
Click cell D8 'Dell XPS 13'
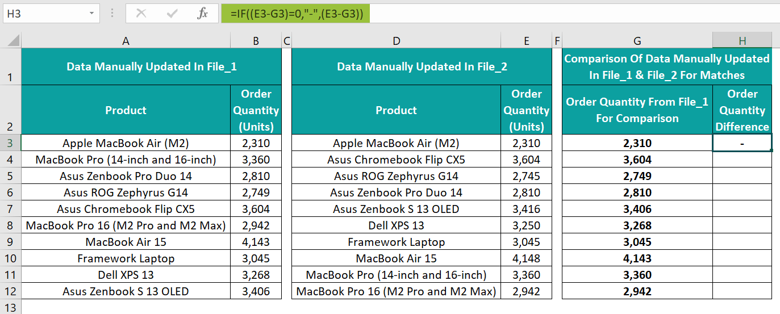pos(396,225)
